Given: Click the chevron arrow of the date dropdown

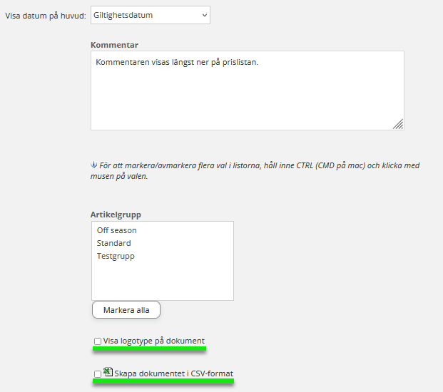Looking at the screenshot, I should pyautogui.click(x=205, y=14).
